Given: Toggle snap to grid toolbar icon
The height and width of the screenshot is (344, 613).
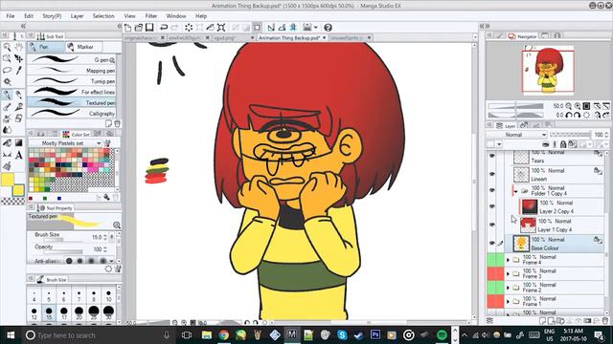Looking at the screenshot, I should pyautogui.click(x=293, y=28).
